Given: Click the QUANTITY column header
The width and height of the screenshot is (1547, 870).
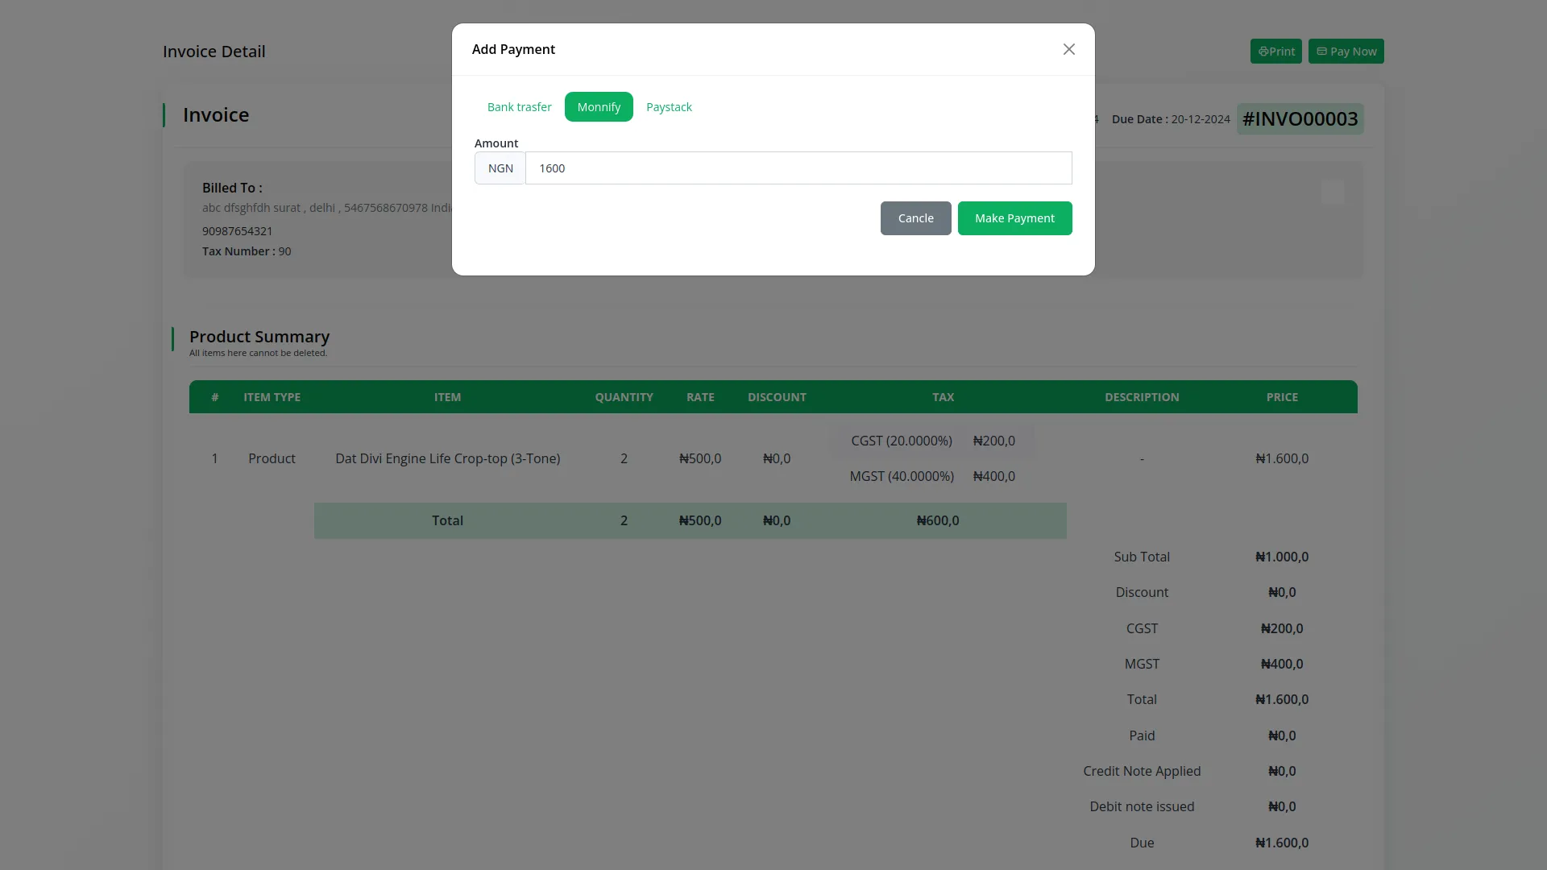Looking at the screenshot, I should pos(624,397).
